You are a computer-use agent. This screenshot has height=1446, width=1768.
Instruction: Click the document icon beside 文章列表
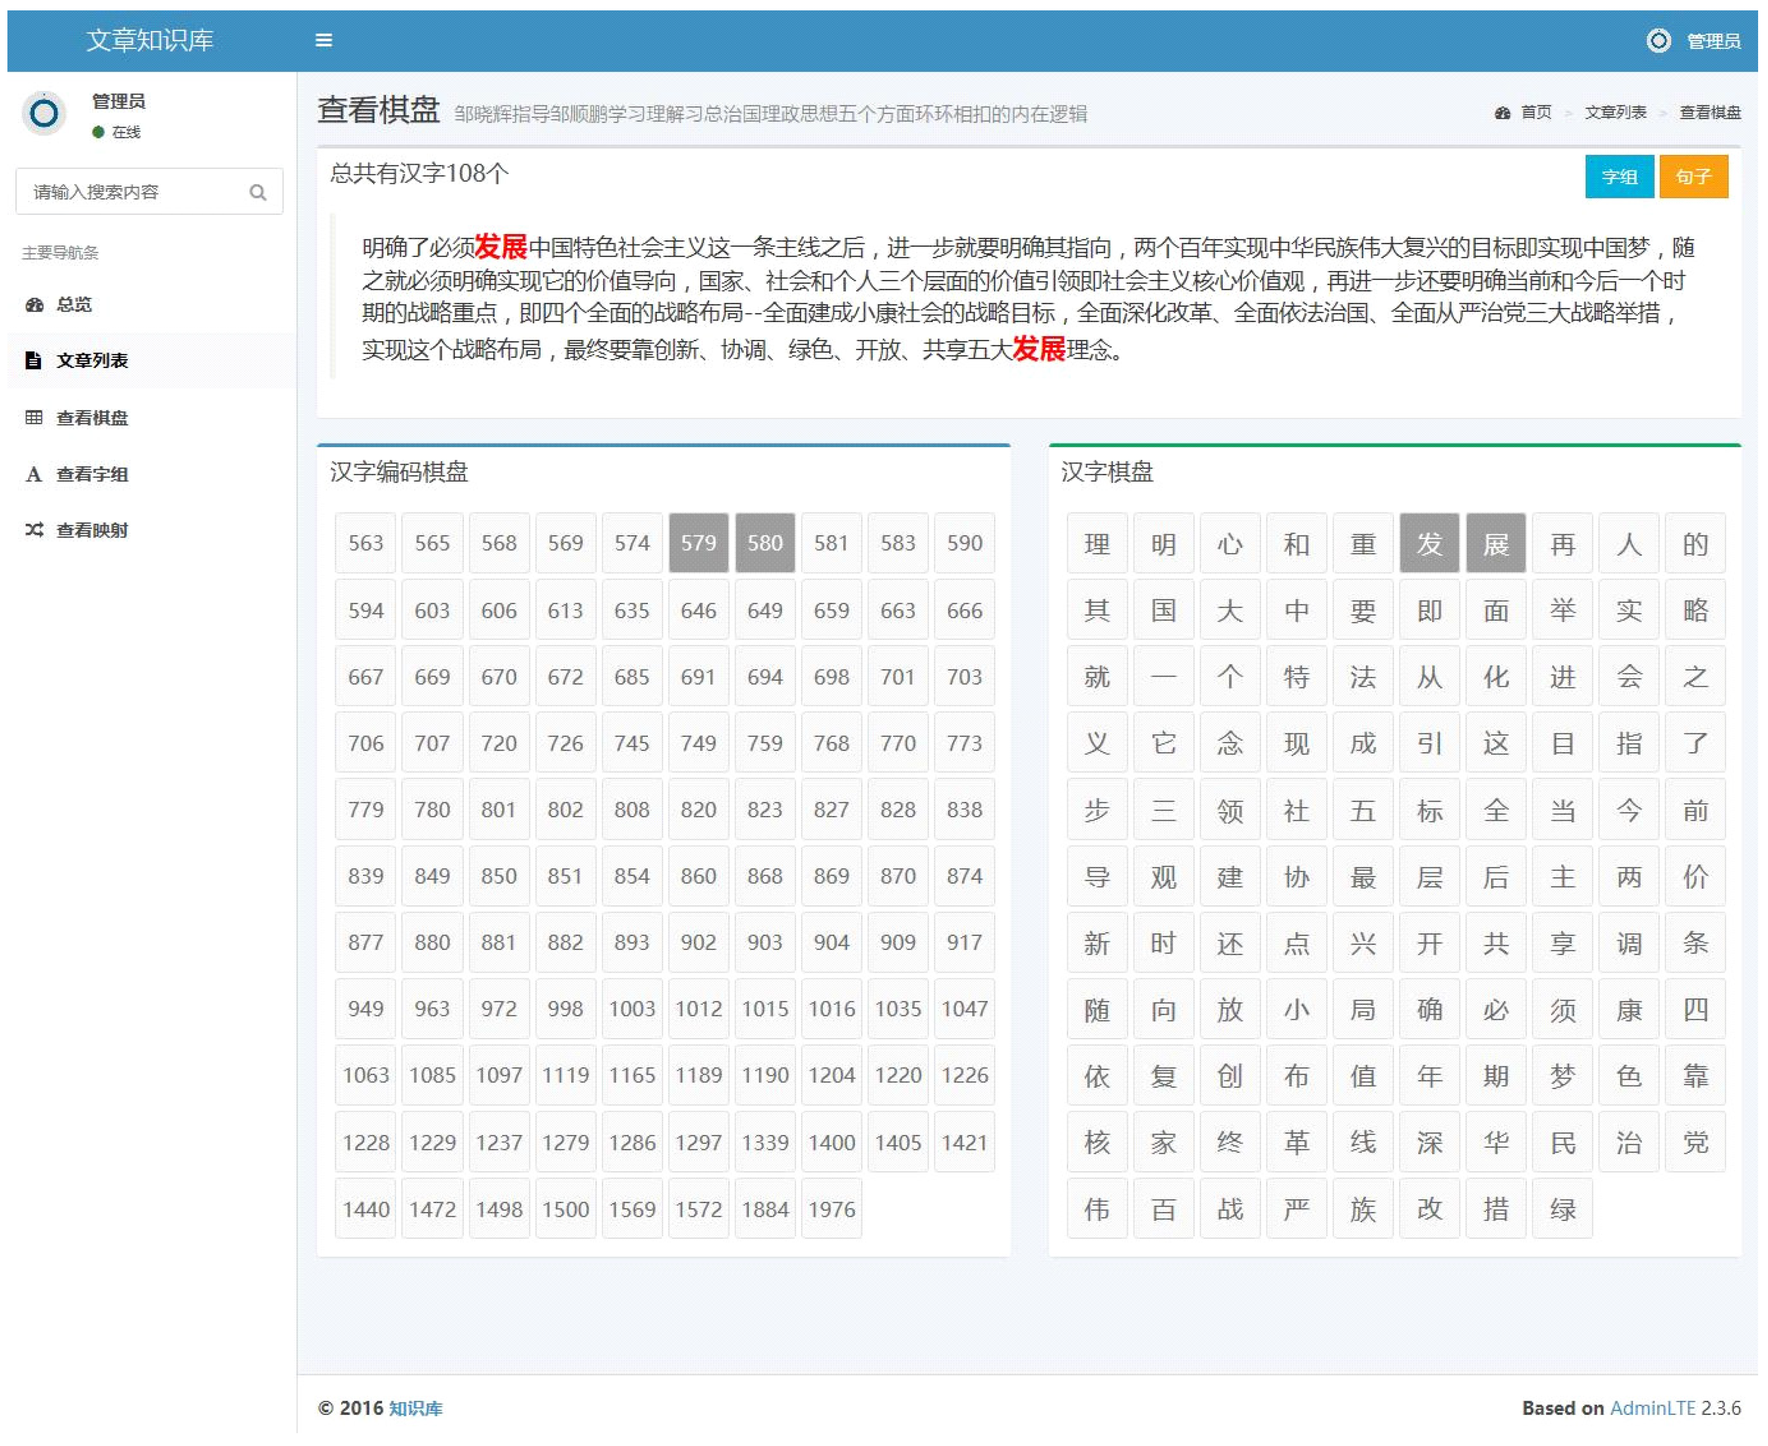tap(33, 361)
